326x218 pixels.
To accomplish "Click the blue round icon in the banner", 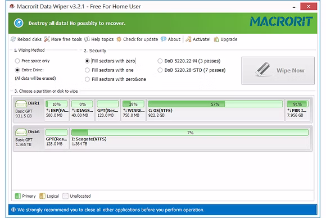I will click(x=19, y=23).
